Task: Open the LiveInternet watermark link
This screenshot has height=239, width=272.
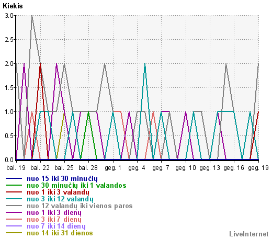Action: click(248, 234)
